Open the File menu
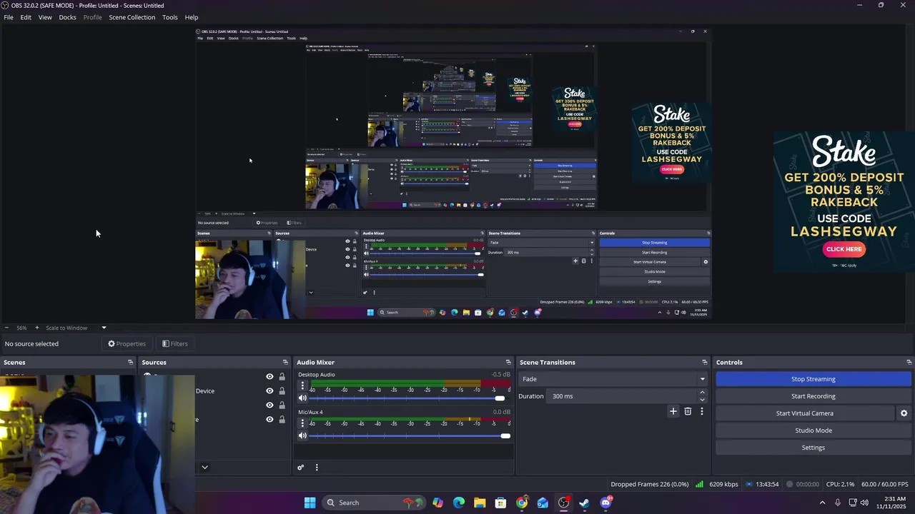The height and width of the screenshot is (514, 915). click(x=9, y=17)
